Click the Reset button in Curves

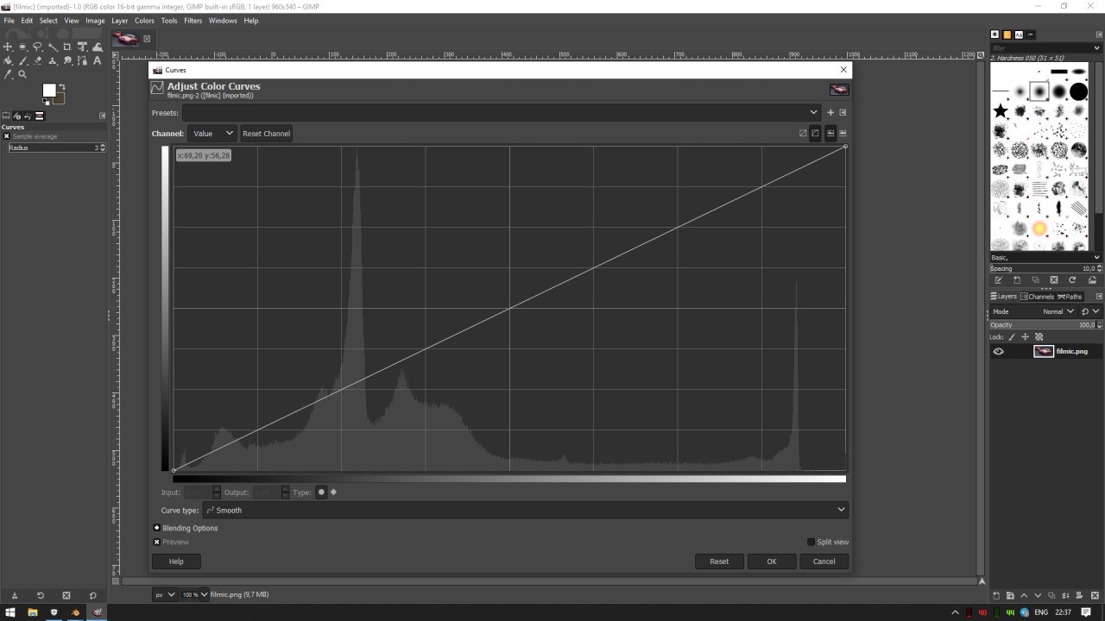pyautogui.click(x=719, y=561)
